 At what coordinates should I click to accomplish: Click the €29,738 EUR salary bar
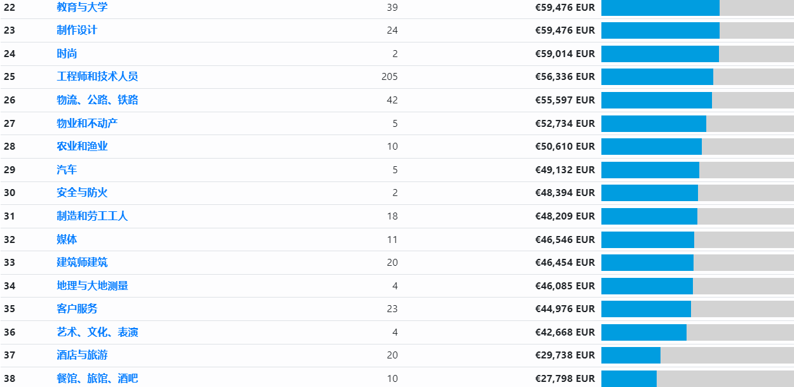(x=631, y=355)
